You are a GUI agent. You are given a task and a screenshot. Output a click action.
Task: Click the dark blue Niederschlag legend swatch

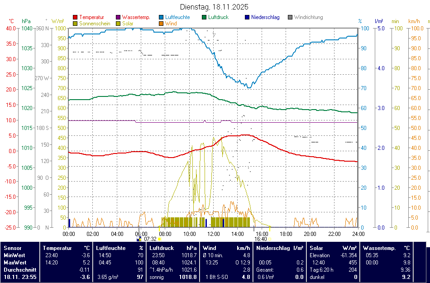247,18
